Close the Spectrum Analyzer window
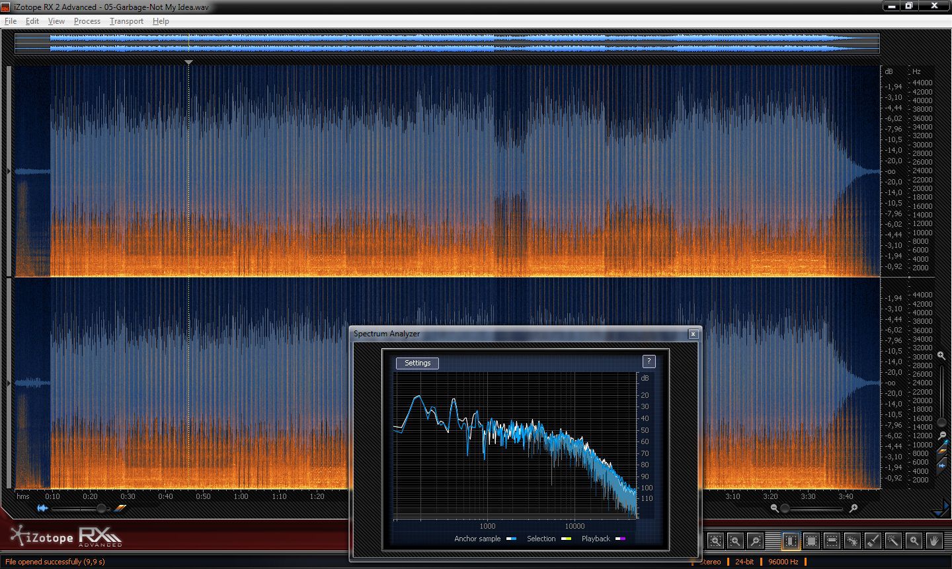 693,334
